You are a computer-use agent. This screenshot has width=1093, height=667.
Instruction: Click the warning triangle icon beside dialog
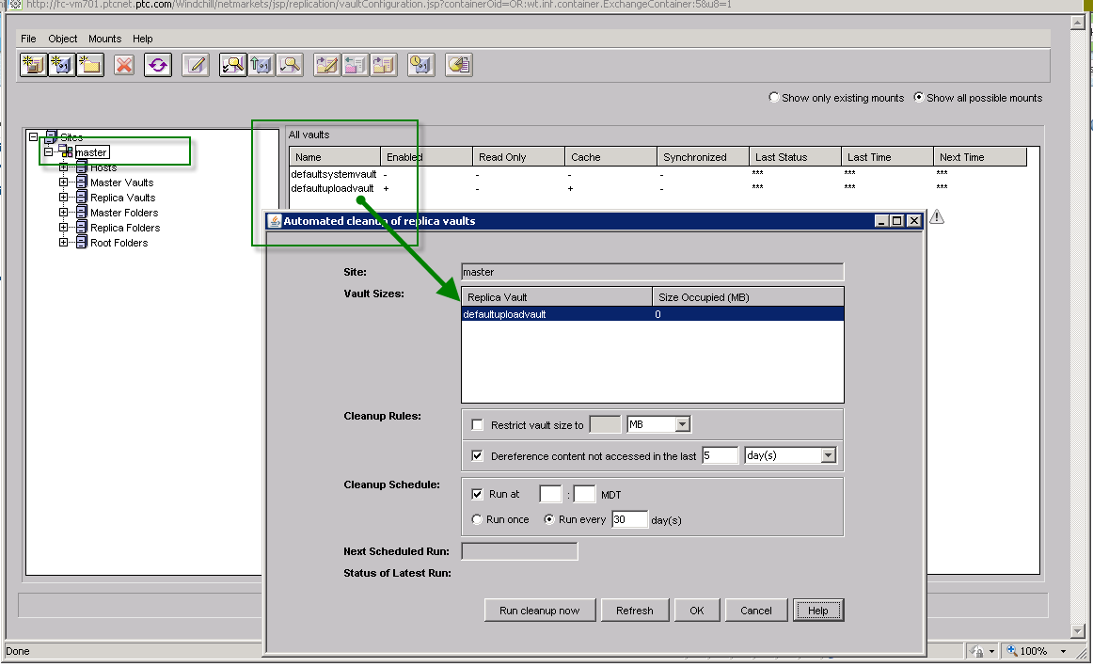click(937, 217)
